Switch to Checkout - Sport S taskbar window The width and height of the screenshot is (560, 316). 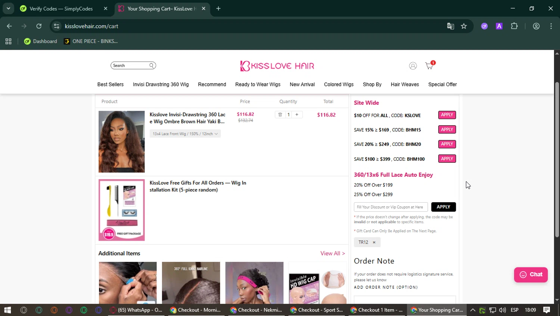point(317,310)
